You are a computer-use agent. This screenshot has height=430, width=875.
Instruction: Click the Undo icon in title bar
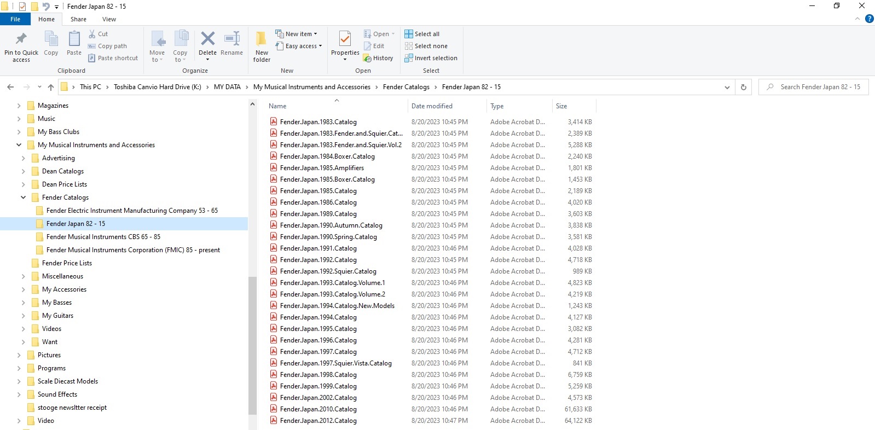[x=46, y=7]
